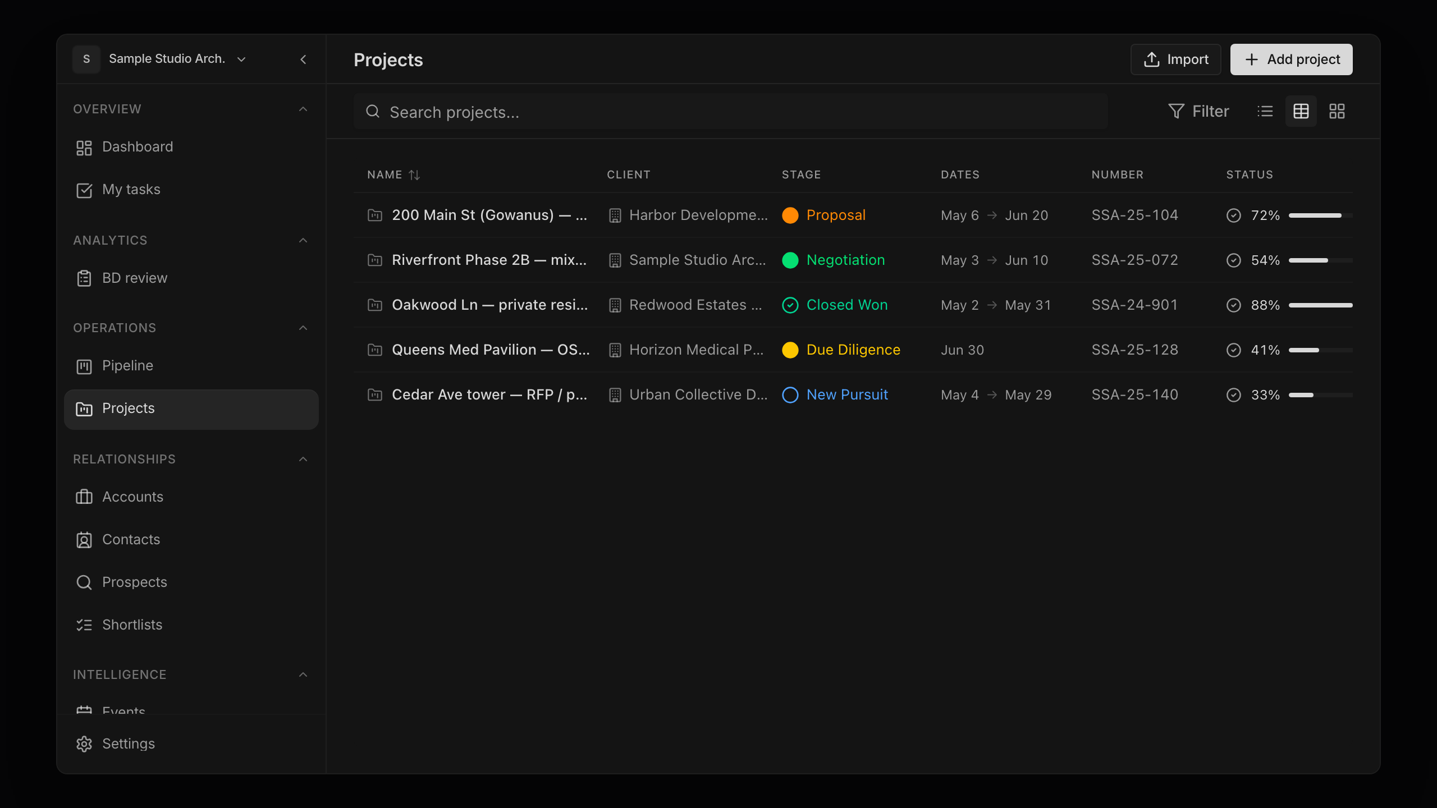This screenshot has width=1437, height=808.
Task: Click the STAGE column header
Action: click(801, 175)
